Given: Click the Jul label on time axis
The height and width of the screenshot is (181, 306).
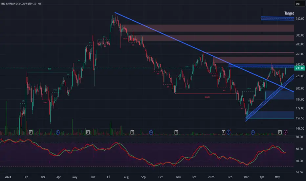Looking at the screenshot, I should click(x=108, y=177).
